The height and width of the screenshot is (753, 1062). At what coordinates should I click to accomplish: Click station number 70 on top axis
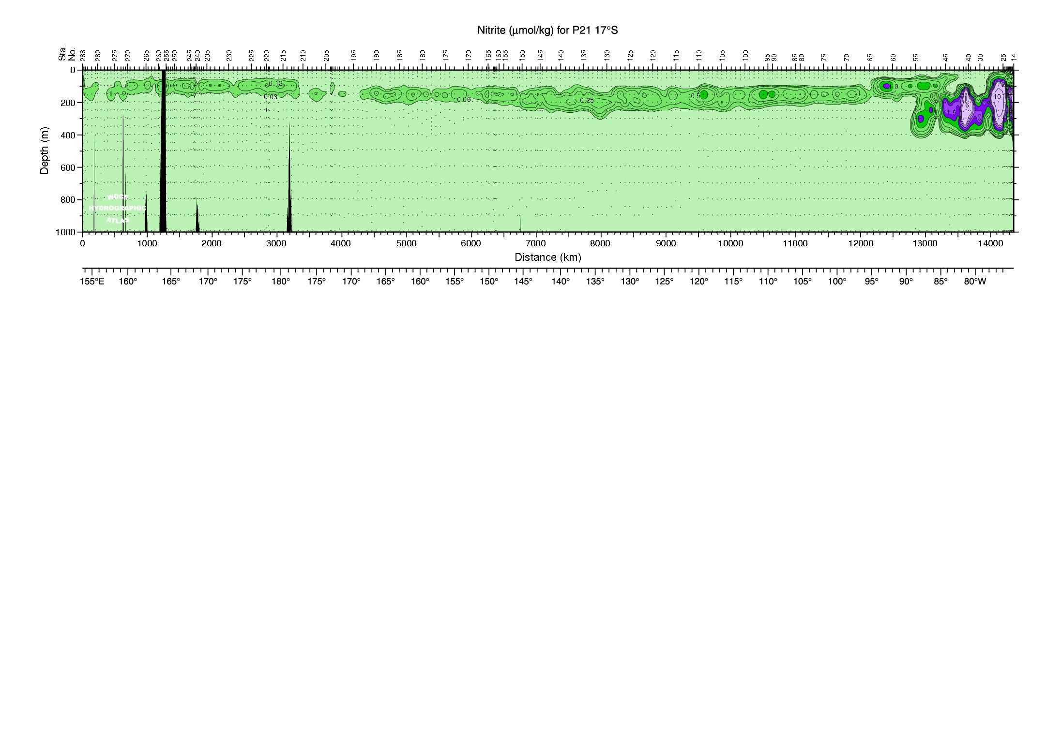coord(847,57)
